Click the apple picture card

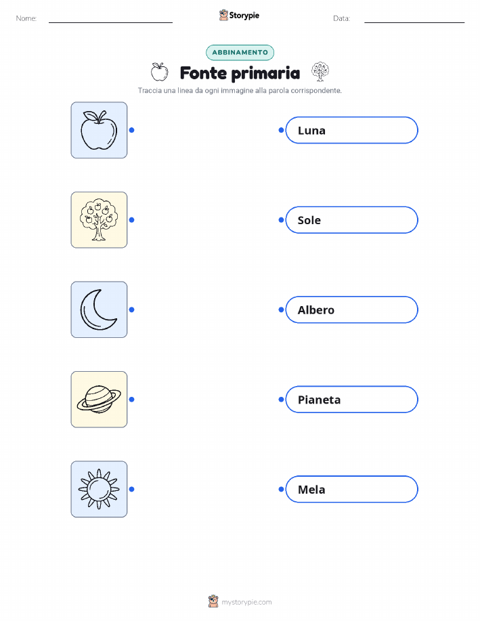coord(99,130)
